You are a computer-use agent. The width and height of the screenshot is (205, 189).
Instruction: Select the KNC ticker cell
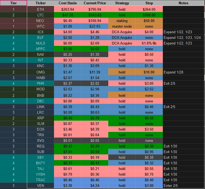[x=41, y=66]
